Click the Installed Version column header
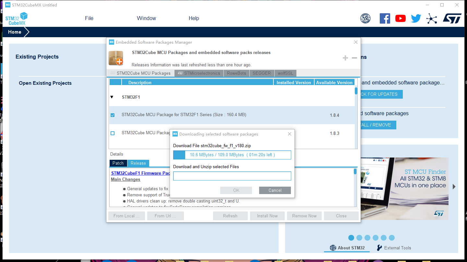 (294, 82)
